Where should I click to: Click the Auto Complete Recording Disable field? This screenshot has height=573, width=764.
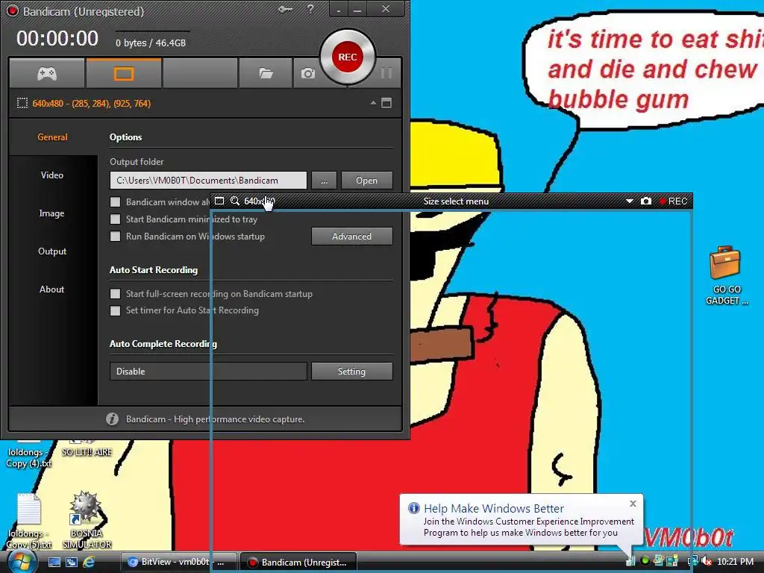coord(208,372)
